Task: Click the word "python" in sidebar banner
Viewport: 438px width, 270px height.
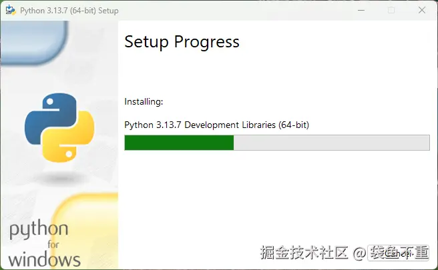Action: (x=39, y=231)
